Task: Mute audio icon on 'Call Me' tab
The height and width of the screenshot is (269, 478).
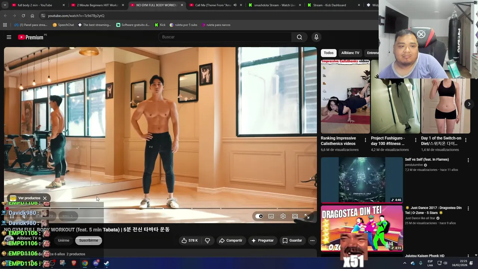Action: coord(235,5)
